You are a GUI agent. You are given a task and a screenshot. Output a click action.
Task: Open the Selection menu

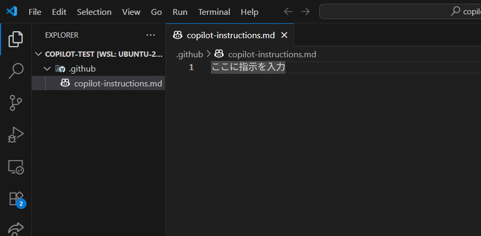pyautogui.click(x=94, y=12)
